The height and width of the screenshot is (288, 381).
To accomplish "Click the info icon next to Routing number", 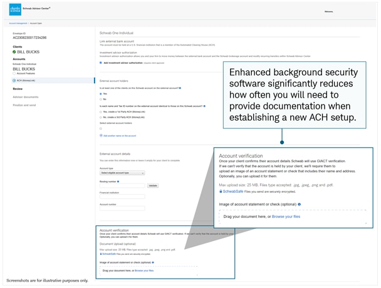I will tap(118, 182).
